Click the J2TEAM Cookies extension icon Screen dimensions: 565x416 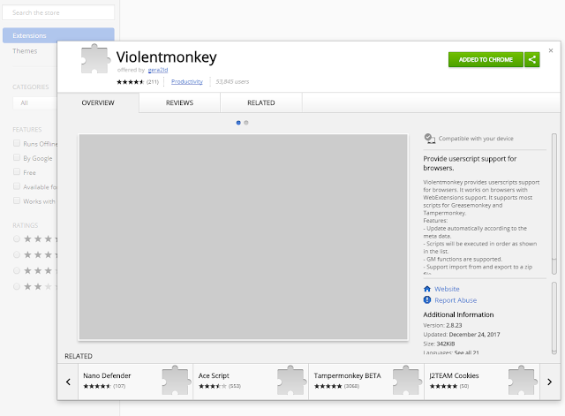click(522, 381)
